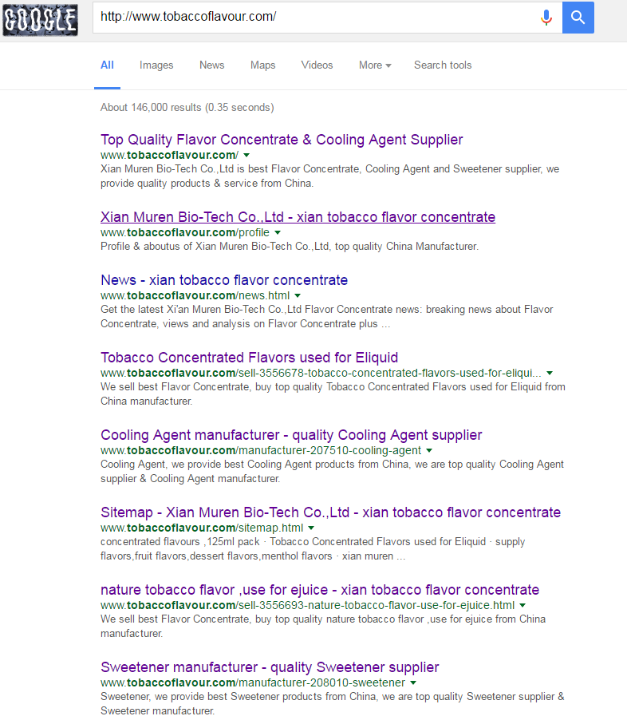Viewport: 627px width, 716px height.
Task: Click the green manufacturer-208010-sweetener URL text
Action: [253, 682]
